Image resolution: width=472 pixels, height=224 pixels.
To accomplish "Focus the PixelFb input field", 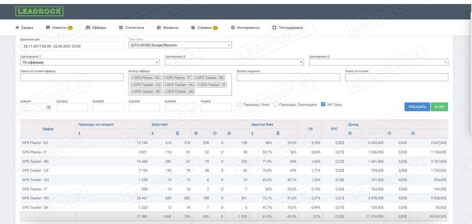I will click(216, 107).
